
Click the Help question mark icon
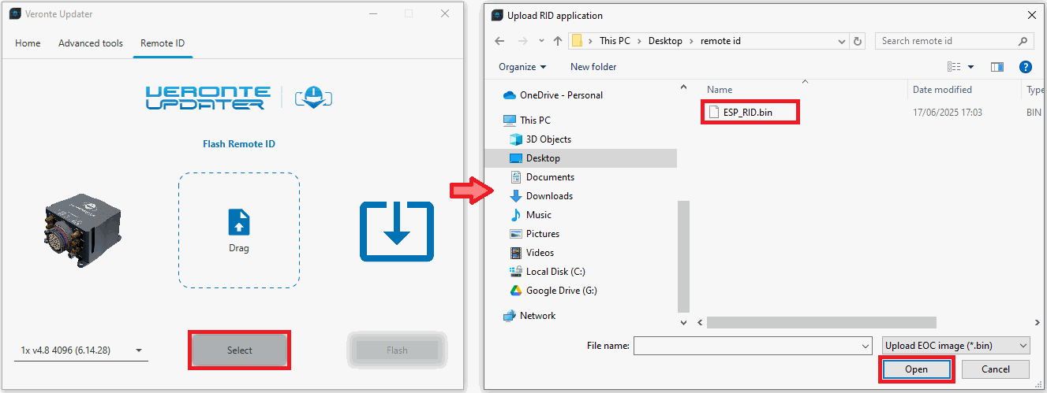[1025, 67]
